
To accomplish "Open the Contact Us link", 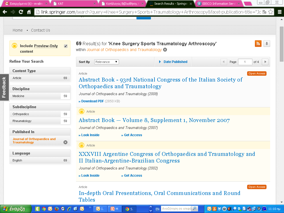I will [x=40, y=30].
